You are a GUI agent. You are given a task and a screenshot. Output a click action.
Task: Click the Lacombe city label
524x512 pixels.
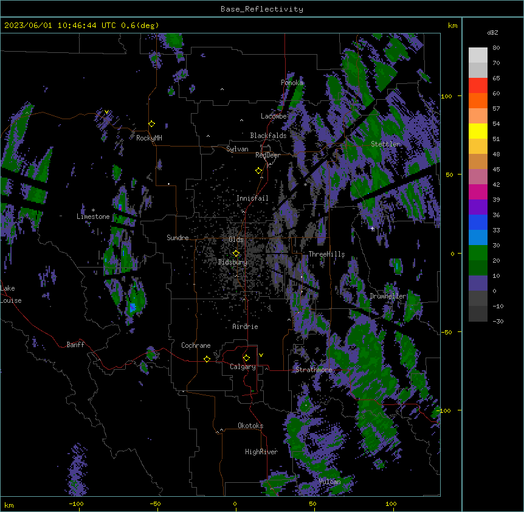[274, 116]
